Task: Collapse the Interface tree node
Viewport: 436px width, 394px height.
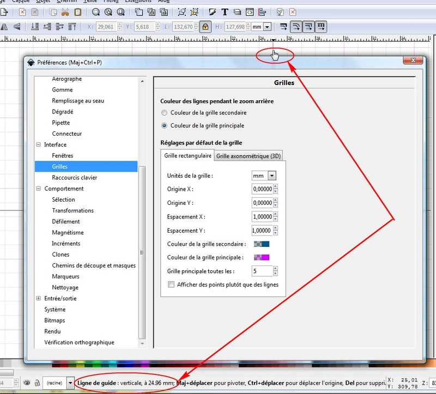Action: coord(38,144)
